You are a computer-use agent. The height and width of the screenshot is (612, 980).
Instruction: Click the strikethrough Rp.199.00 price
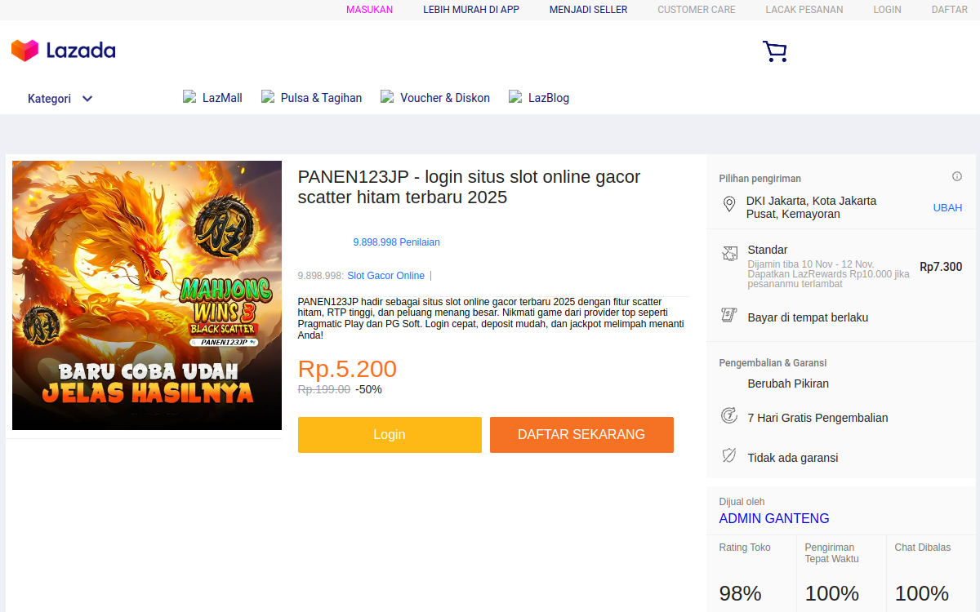(x=324, y=389)
